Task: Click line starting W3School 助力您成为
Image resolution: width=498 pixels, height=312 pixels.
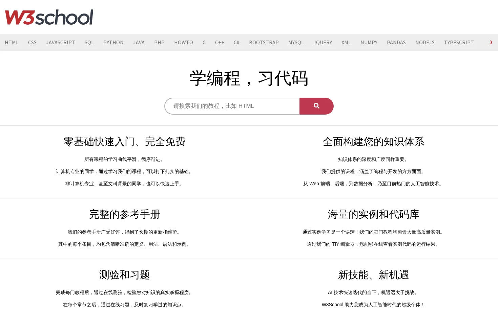Action: pos(373,305)
